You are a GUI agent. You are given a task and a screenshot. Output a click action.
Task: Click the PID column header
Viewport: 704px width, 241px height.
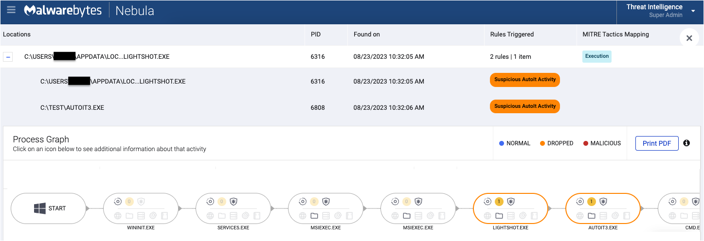pyautogui.click(x=316, y=34)
